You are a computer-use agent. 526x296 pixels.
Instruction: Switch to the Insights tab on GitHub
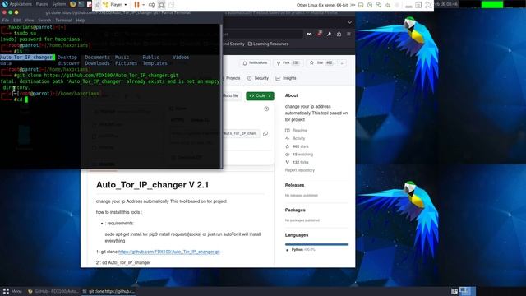[x=286, y=78]
